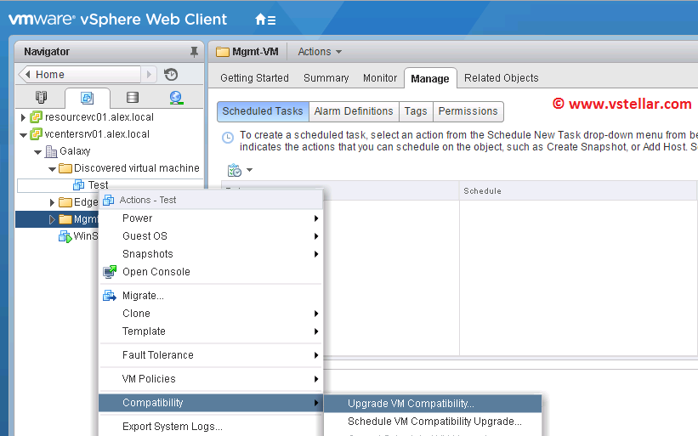698x436 pixels.
Task: Select the VMs and Templates view icon
Action: (87, 98)
